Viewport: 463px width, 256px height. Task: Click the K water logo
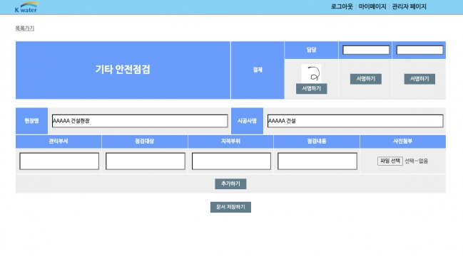[26, 7]
